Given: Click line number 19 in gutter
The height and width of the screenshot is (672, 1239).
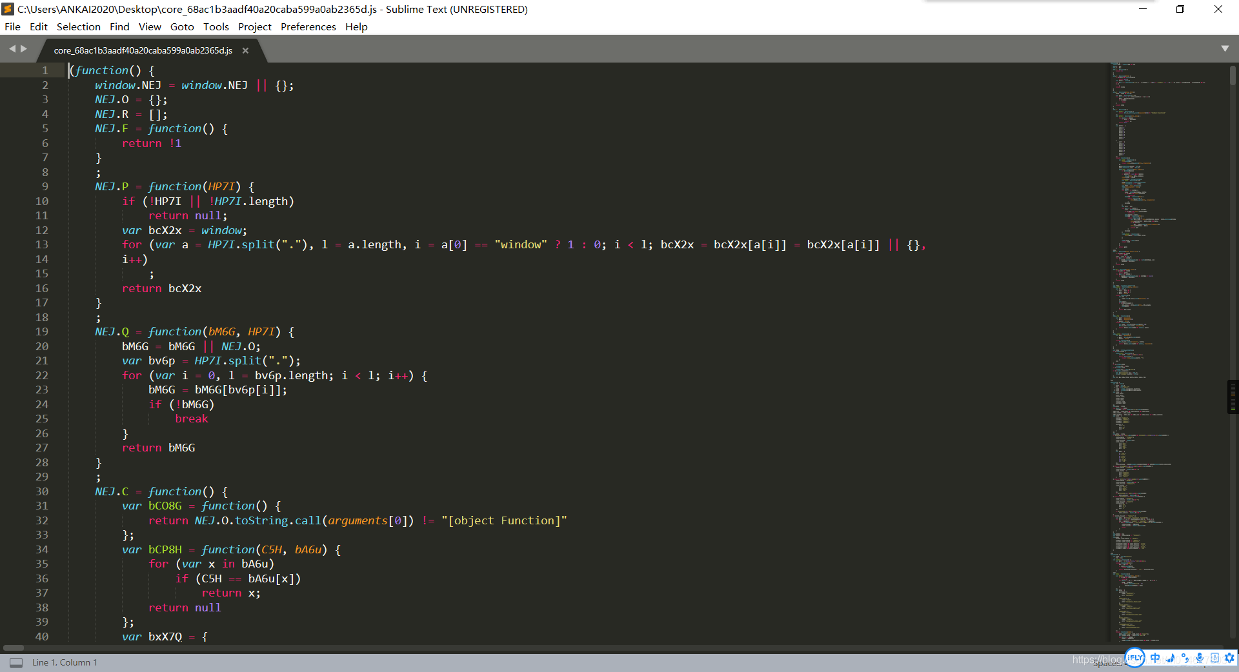Looking at the screenshot, I should click(42, 331).
